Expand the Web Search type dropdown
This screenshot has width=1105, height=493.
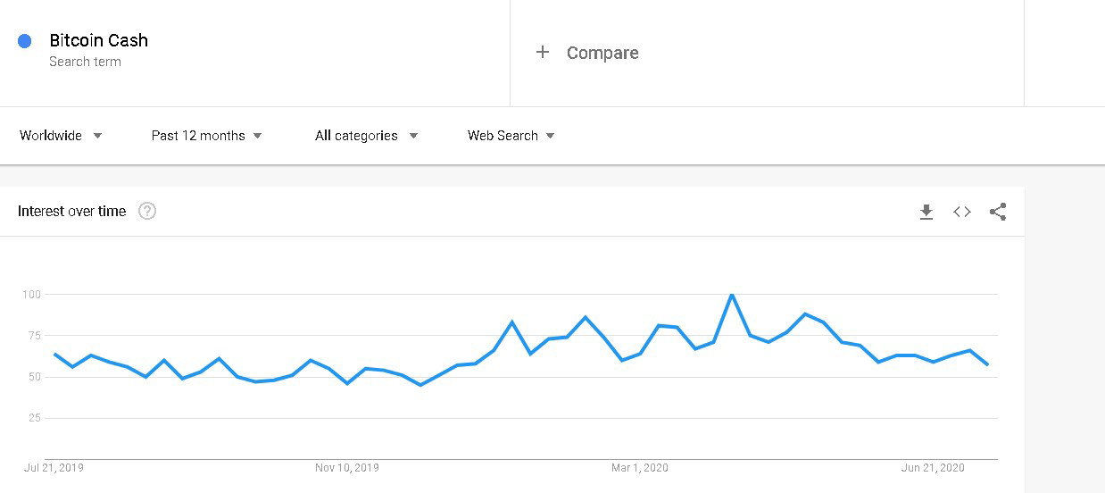pyautogui.click(x=511, y=136)
